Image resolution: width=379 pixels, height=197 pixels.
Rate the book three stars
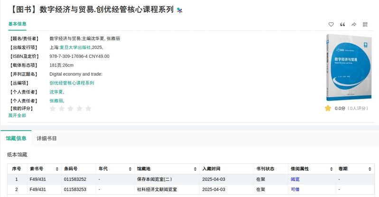click(70, 109)
